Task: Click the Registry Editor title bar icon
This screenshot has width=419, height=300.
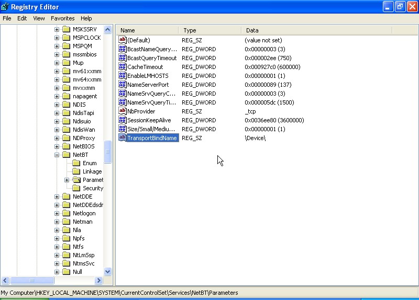Action: pyautogui.click(x=5, y=7)
